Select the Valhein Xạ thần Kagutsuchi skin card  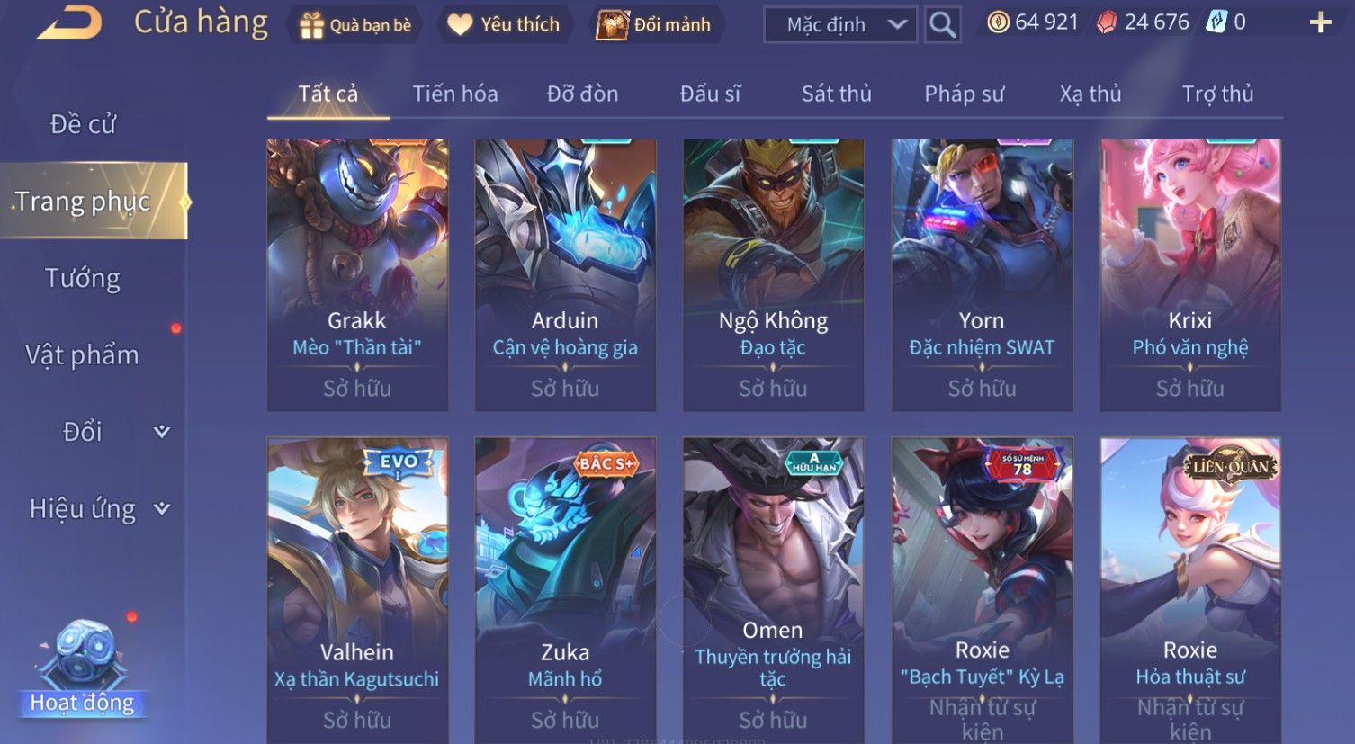point(357,590)
